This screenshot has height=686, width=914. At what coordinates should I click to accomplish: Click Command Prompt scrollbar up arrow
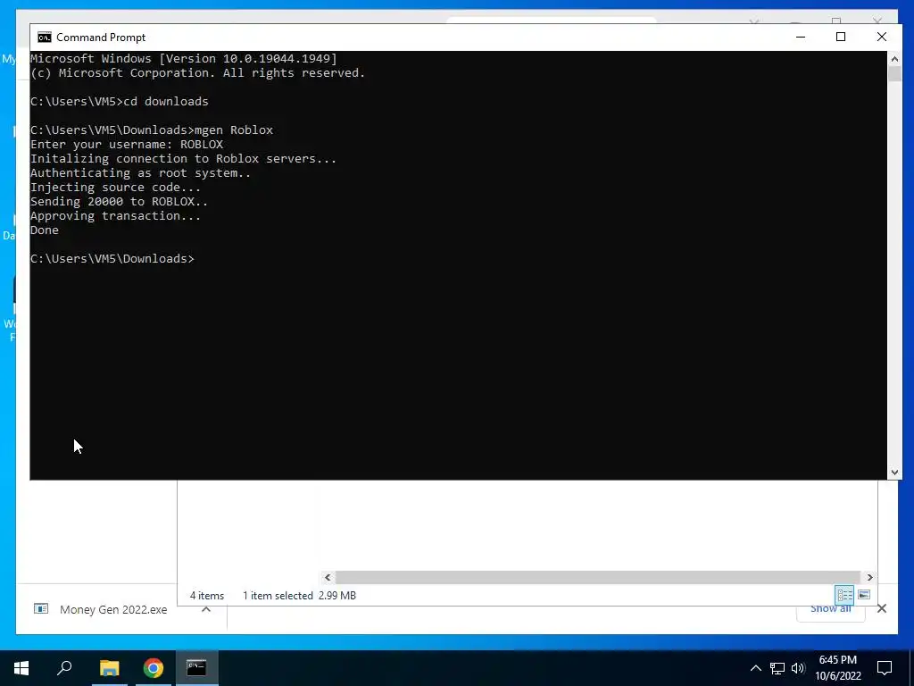click(x=894, y=58)
